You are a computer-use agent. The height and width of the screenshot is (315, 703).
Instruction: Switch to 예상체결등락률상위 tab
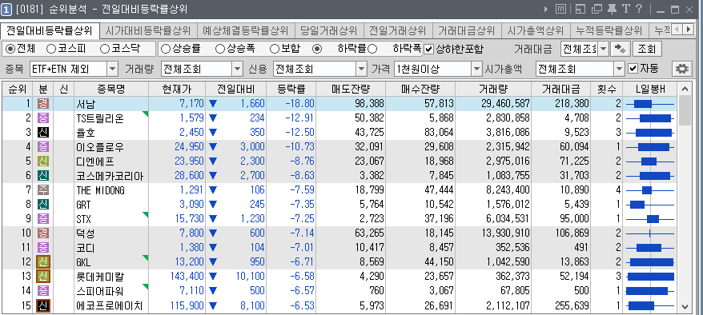pos(246,31)
